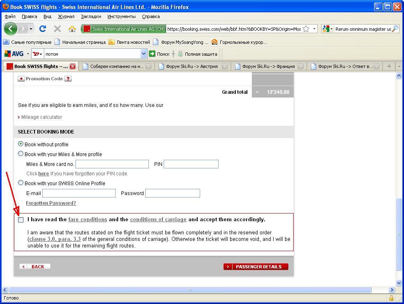Open the Promotion Code help question mark
Viewport: 404px width, 304px height.
[68, 79]
